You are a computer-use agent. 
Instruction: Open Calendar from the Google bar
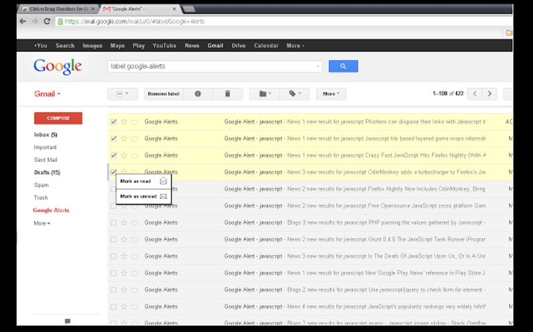click(x=266, y=46)
